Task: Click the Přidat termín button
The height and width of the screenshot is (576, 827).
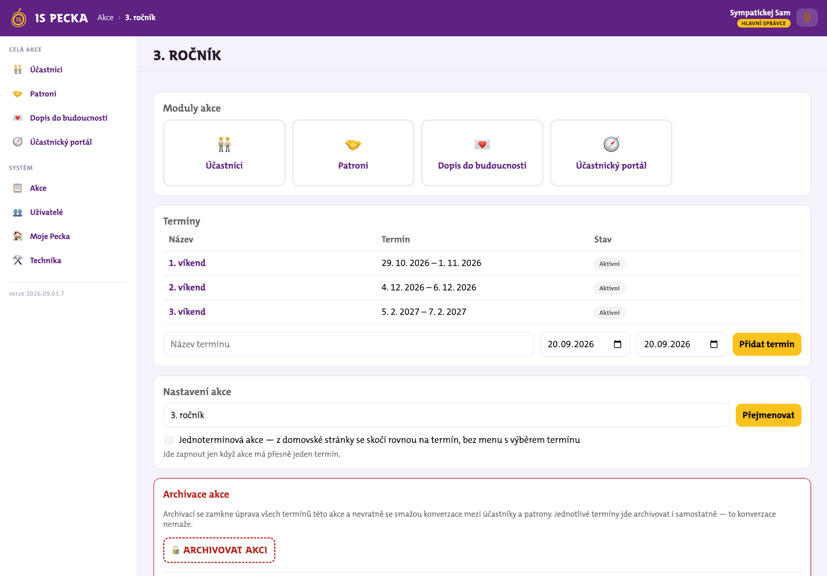Action: coord(766,344)
